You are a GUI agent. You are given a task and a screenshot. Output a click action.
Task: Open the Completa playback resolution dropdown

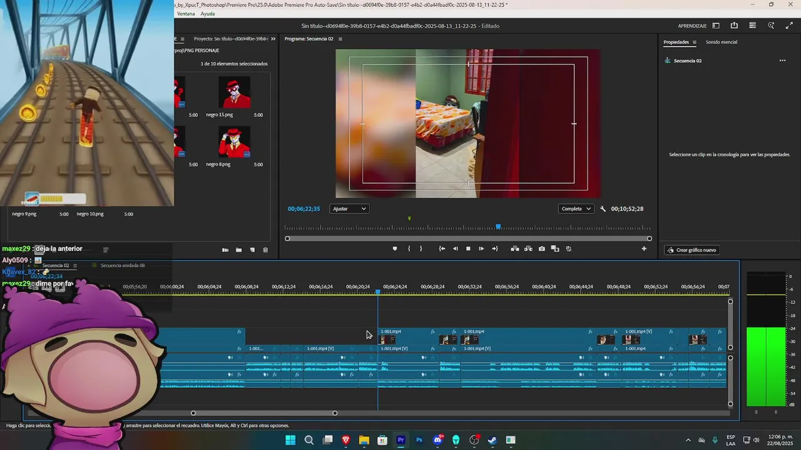click(x=576, y=209)
